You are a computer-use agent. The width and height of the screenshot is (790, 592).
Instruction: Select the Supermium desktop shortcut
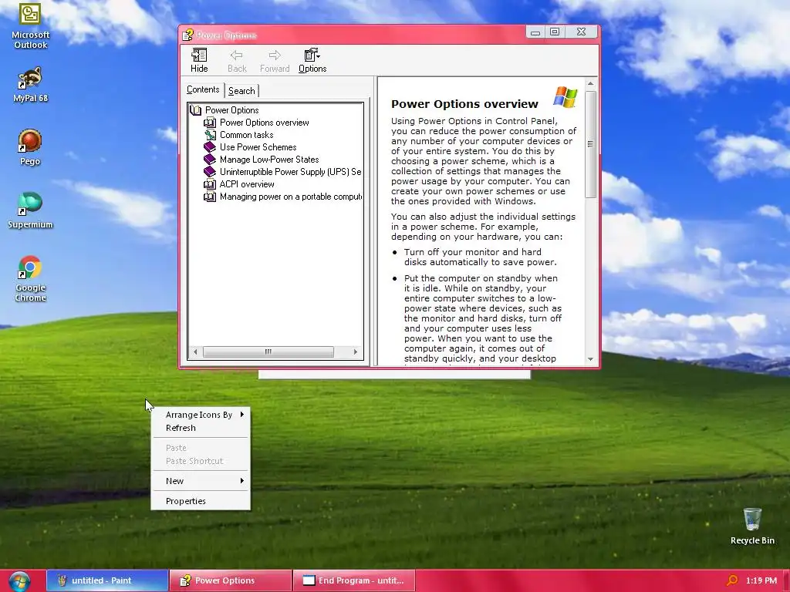[x=30, y=210]
